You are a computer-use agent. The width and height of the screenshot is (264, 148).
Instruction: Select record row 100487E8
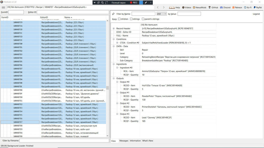(x=53, y=126)
